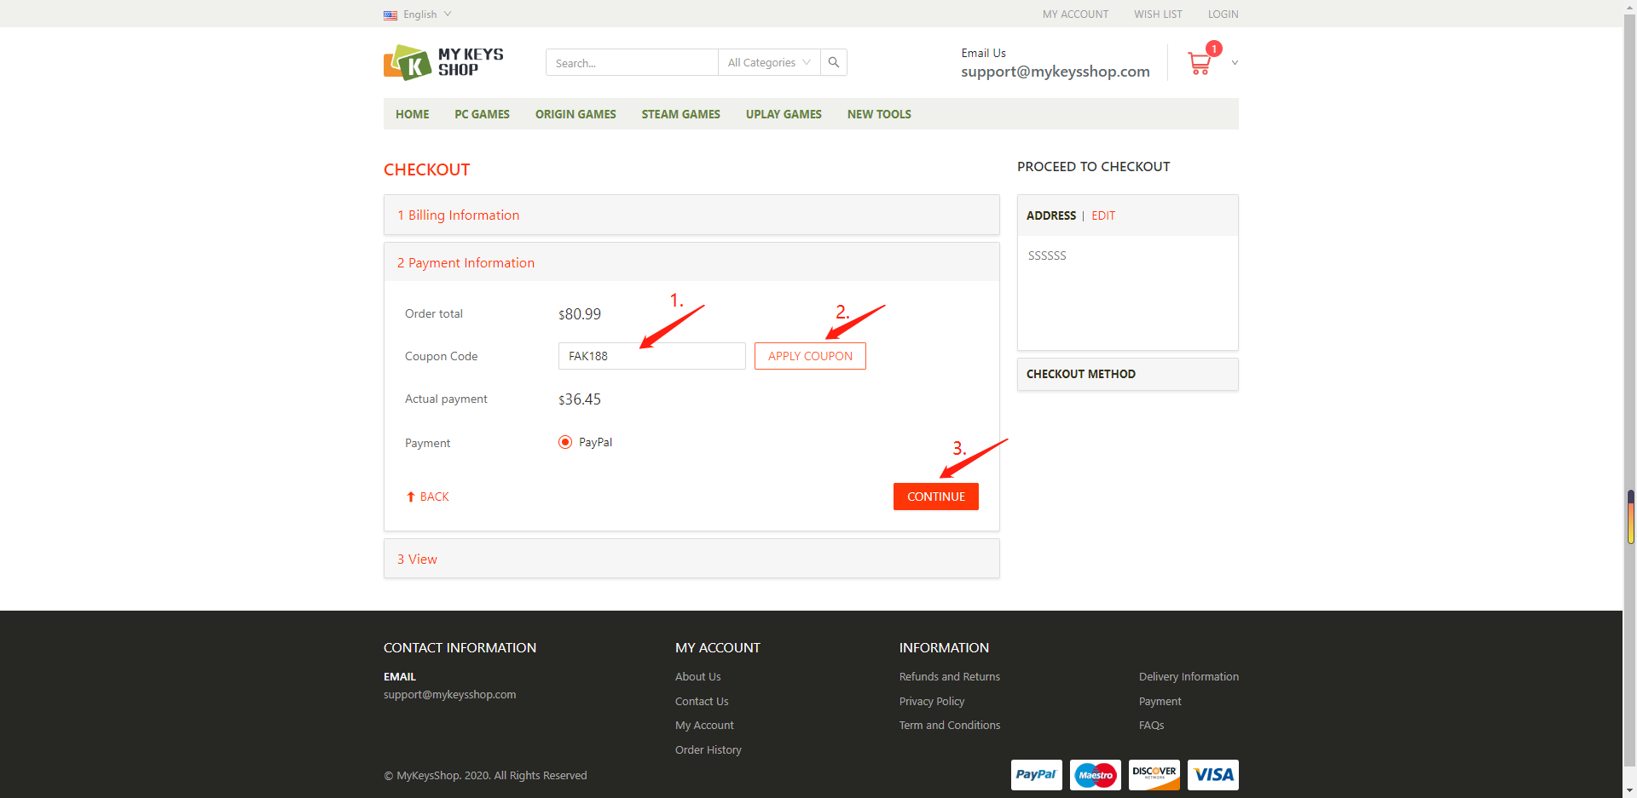Click the My Keys Shop logo
The width and height of the screenshot is (1637, 798).
tap(443, 62)
